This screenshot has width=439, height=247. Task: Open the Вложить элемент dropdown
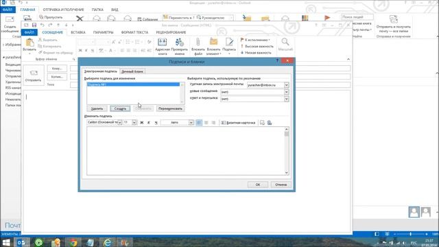(213, 47)
